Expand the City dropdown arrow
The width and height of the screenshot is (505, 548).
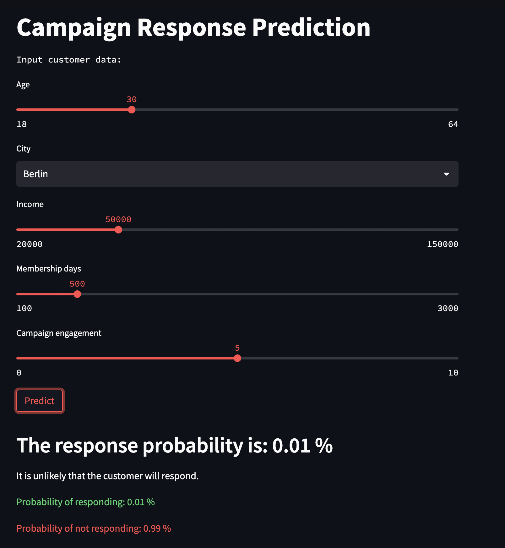click(446, 174)
